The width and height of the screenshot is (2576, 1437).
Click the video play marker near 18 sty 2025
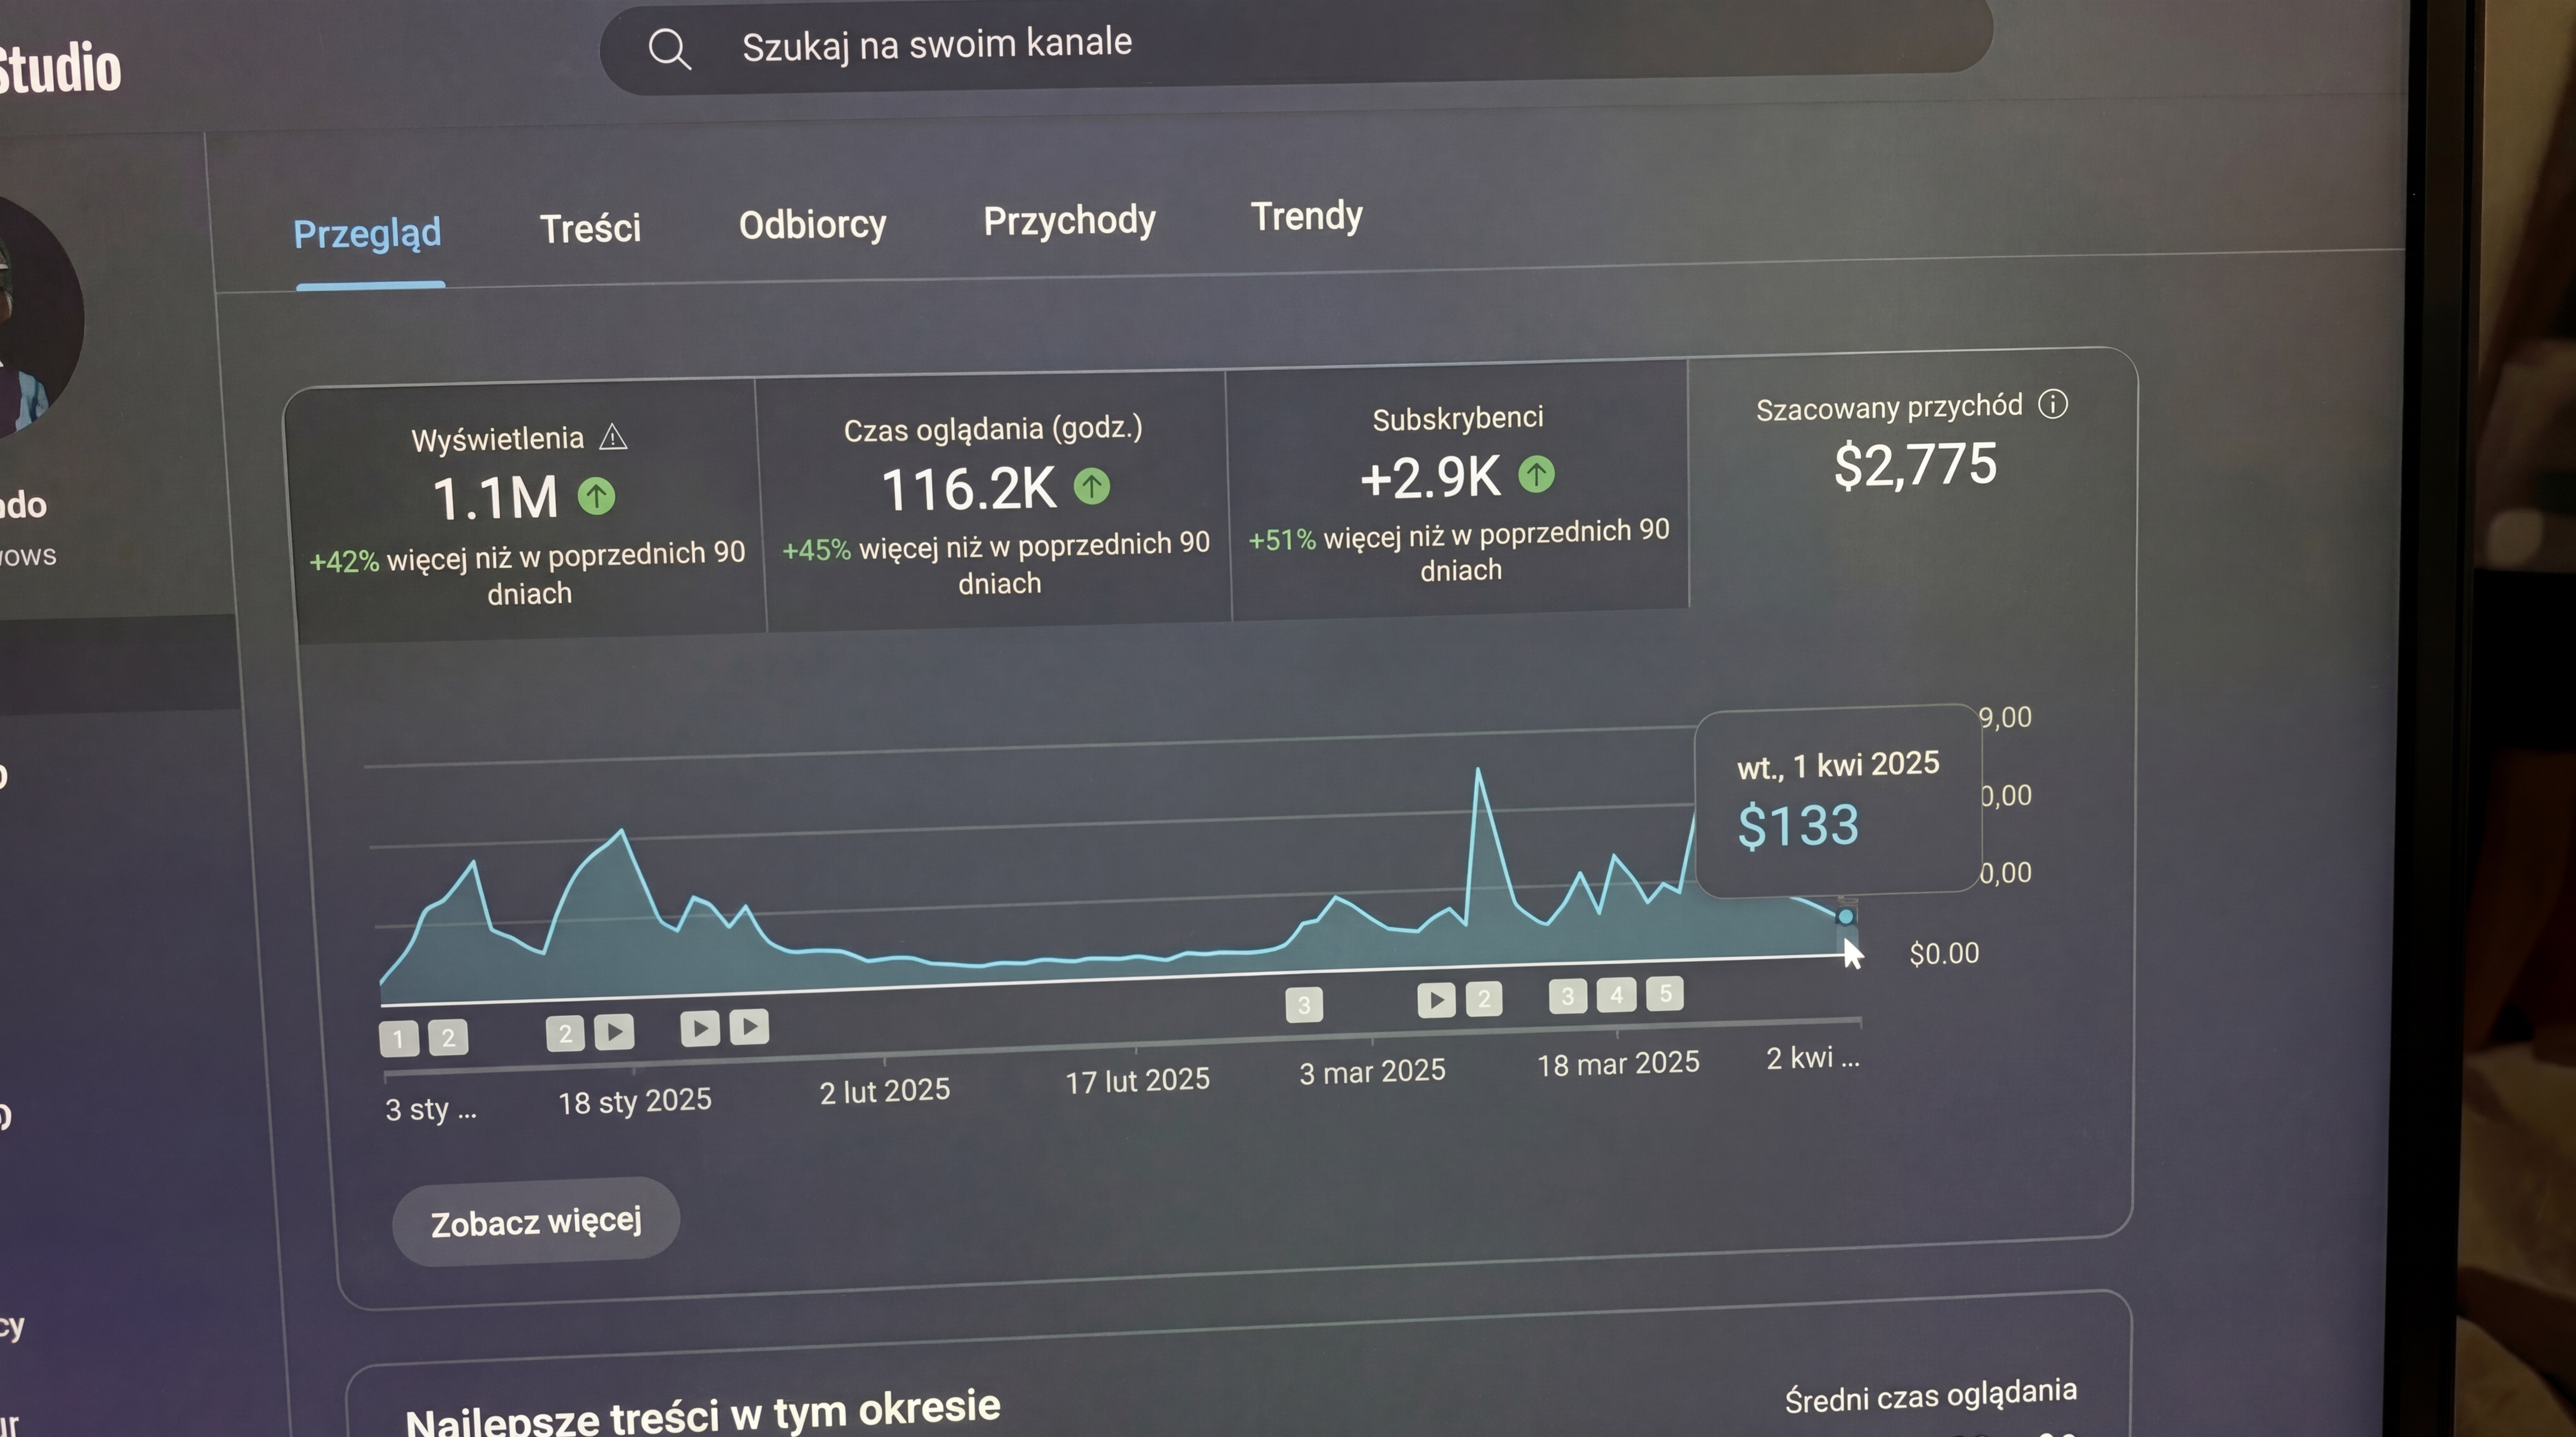click(614, 1032)
